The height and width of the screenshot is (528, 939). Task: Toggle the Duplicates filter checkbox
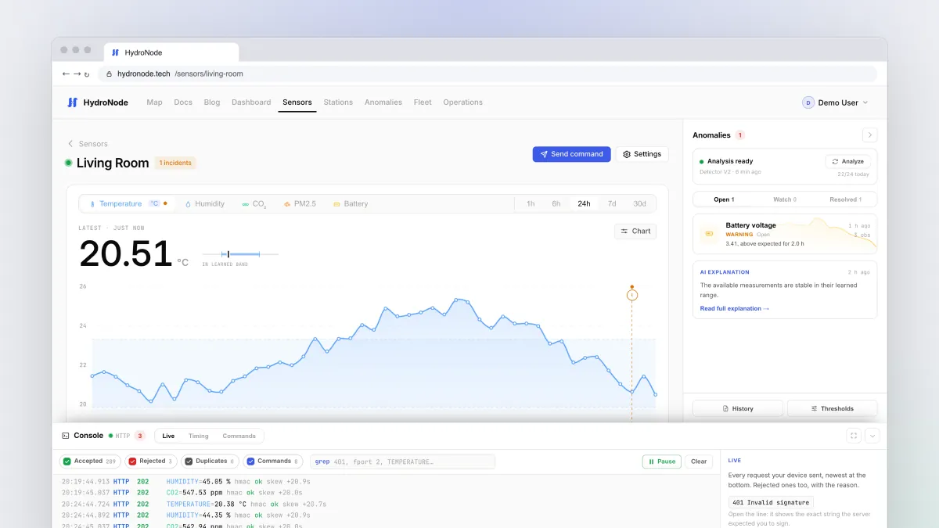pyautogui.click(x=189, y=462)
